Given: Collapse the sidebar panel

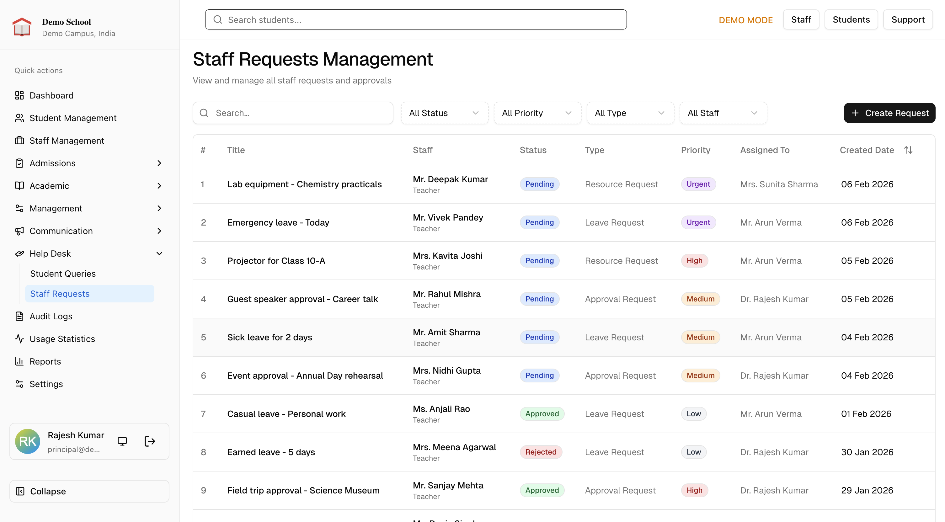Looking at the screenshot, I should pos(89,491).
